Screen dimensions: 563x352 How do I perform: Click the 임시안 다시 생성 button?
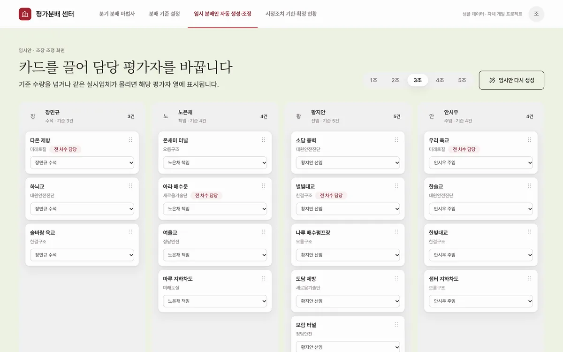pyautogui.click(x=511, y=80)
